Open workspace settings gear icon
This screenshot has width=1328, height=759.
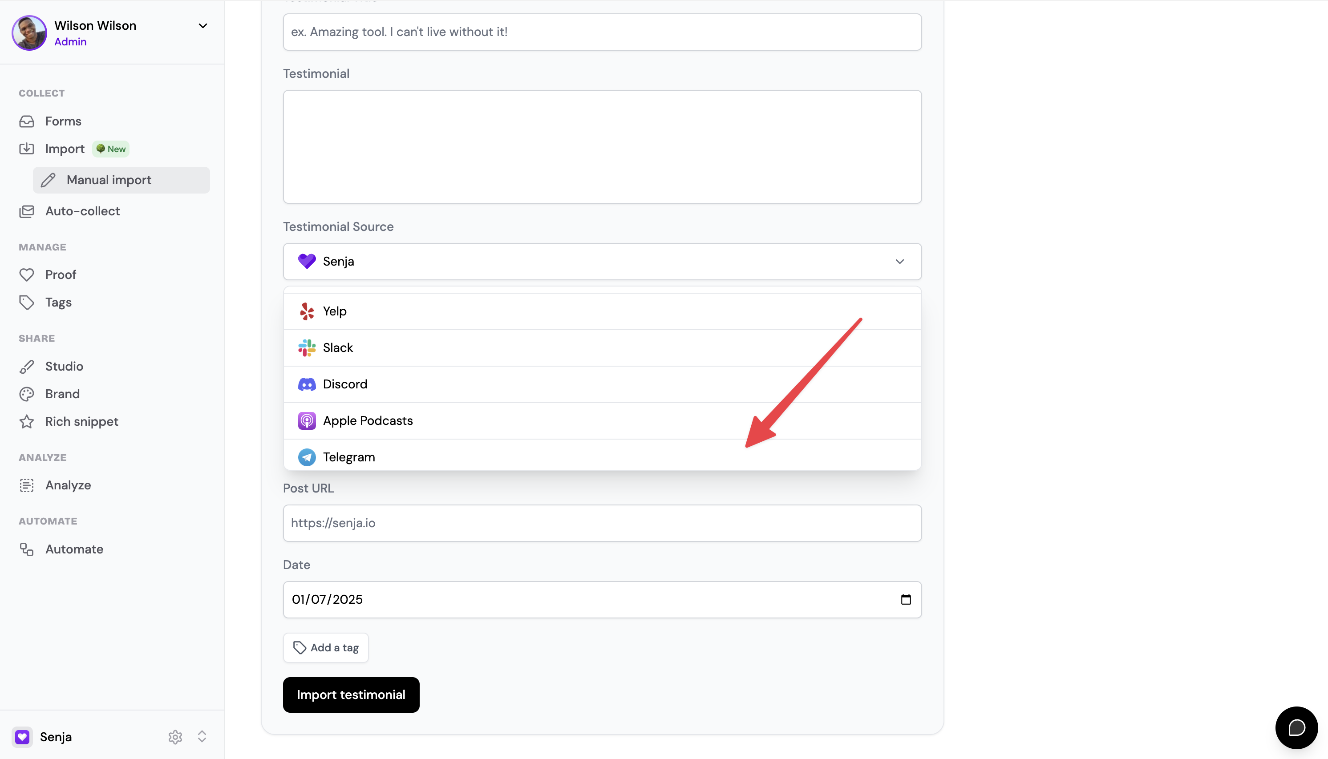175,737
